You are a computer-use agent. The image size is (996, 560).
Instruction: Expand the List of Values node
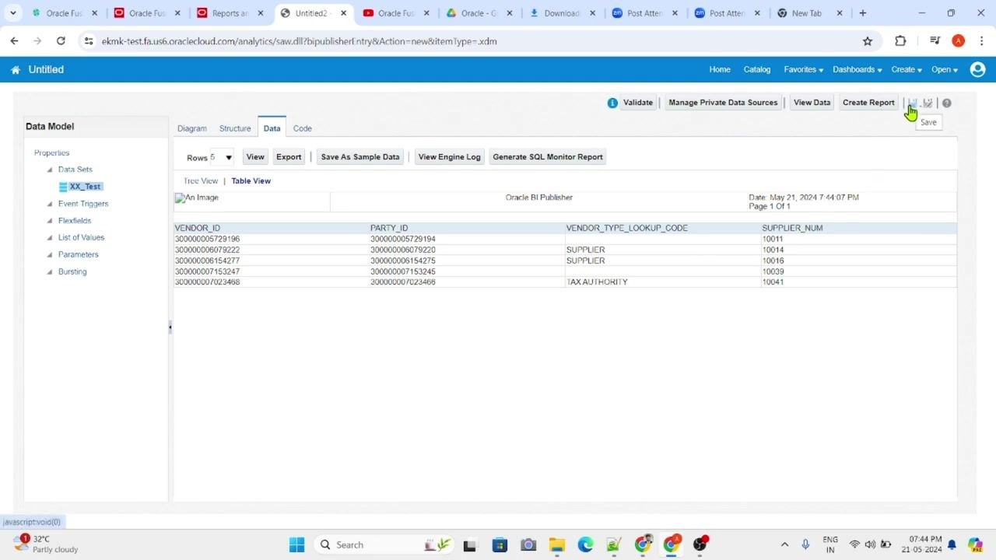(50, 238)
